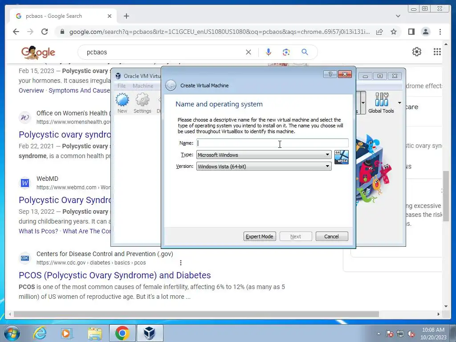This screenshot has width=456, height=342.
Task: Click the horizontal scrollbar thumb
Action: (x=196, y=314)
